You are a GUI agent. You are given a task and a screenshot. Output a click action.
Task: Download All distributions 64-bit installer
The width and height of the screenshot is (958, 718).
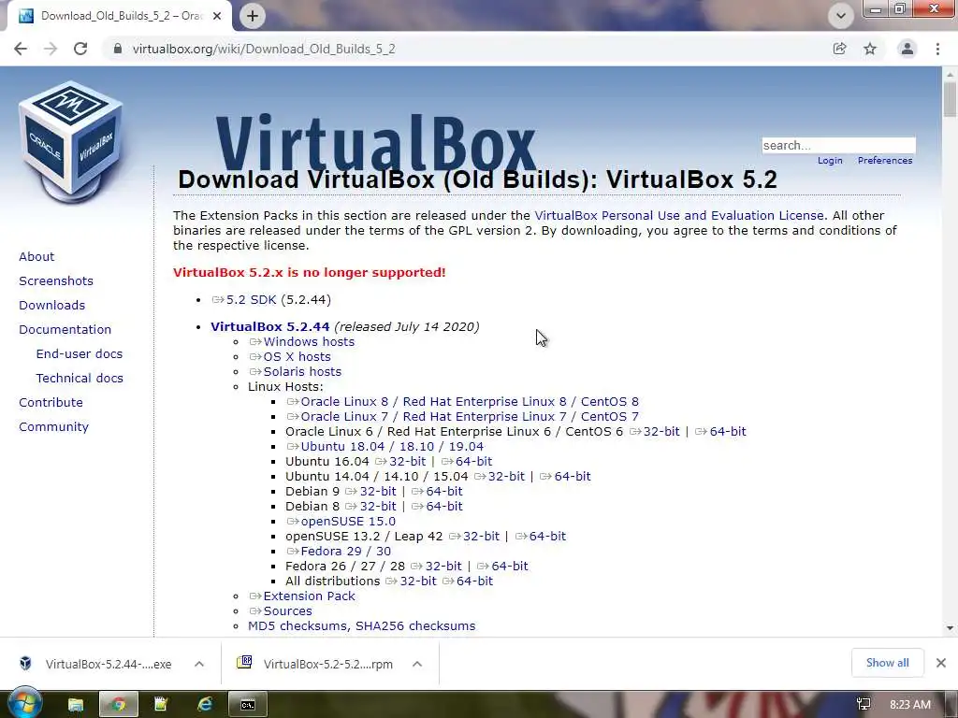[474, 582]
